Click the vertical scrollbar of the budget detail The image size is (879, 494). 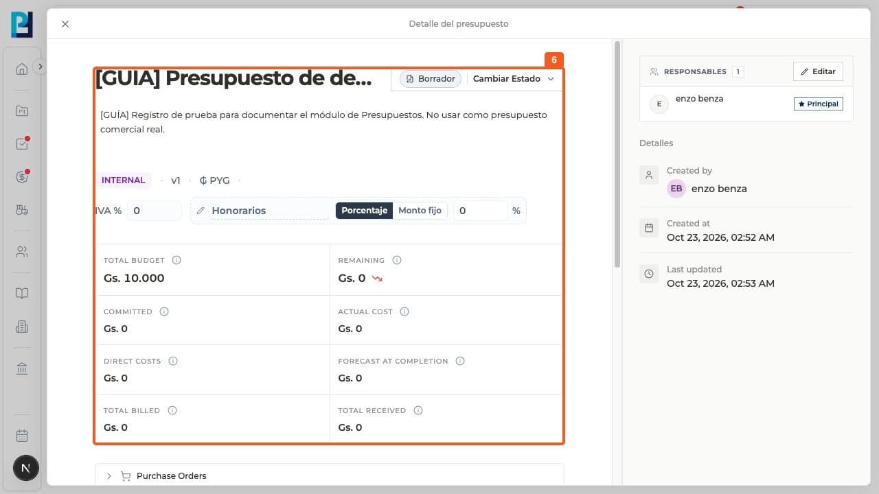coord(617,154)
